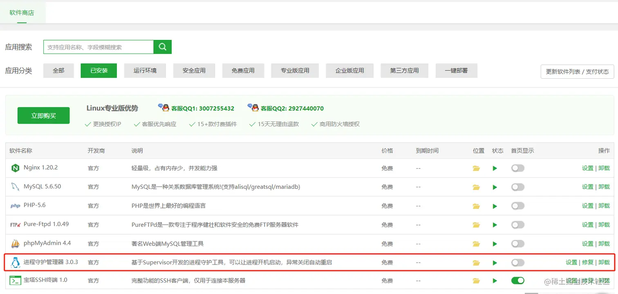
Task: Click 修复 for 进程守护管理器 3.0.3
Action: (588, 263)
